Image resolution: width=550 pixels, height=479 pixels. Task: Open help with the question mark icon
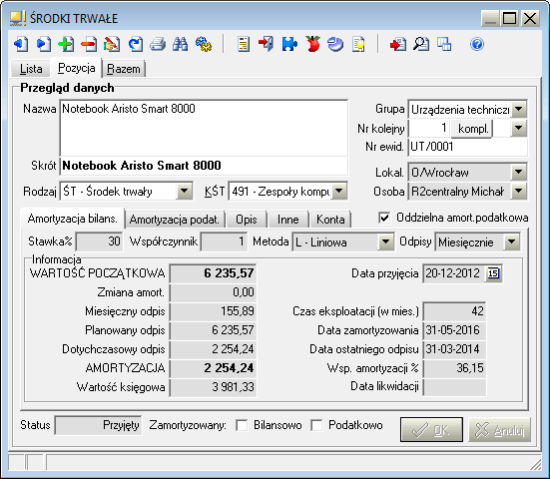pyautogui.click(x=477, y=45)
